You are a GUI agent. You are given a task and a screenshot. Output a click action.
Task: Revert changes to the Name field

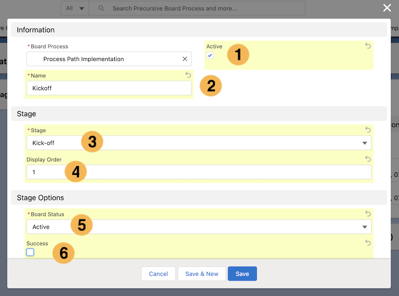tap(188, 75)
